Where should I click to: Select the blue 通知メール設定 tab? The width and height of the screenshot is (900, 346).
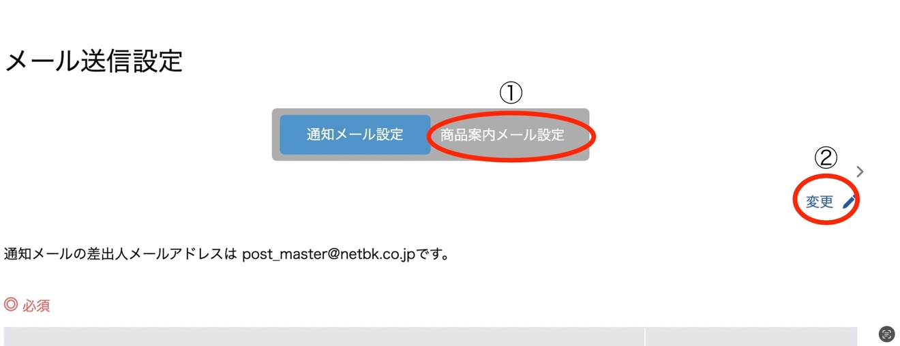[x=355, y=134]
